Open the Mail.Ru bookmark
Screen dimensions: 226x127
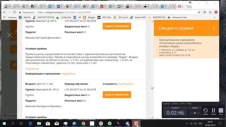pos(25,17)
